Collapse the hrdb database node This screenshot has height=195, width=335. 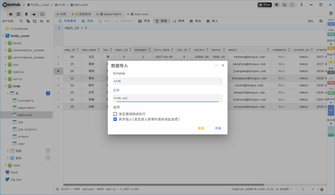pos(6,86)
